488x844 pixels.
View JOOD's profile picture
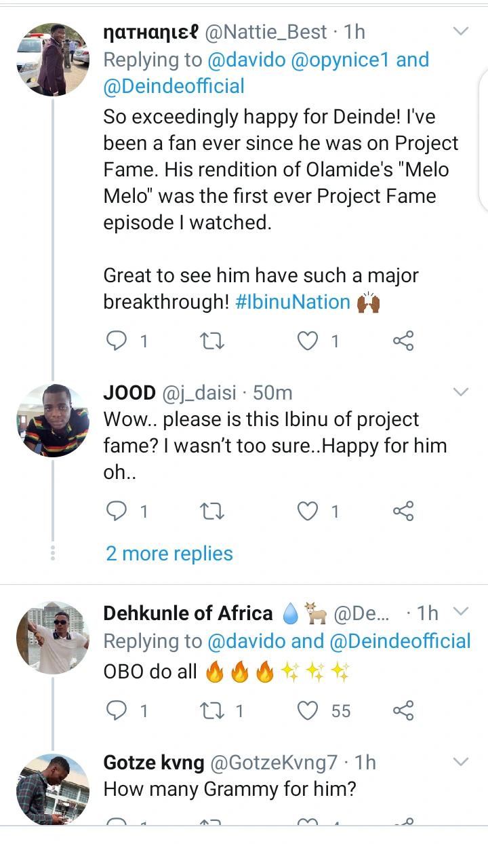click(53, 421)
